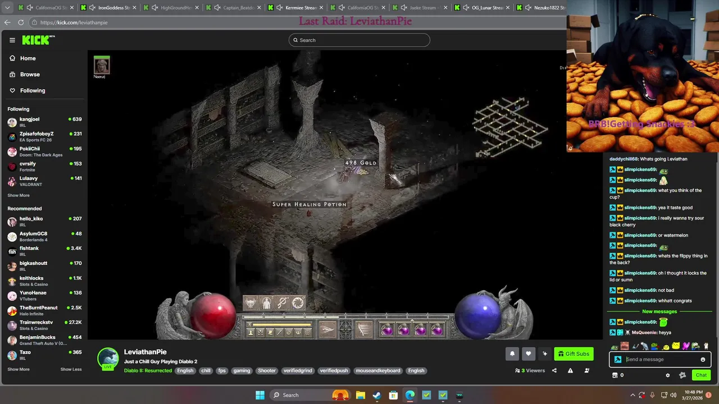Open the emoji picker in chat
The height and width of the screenshot is (404, 719).
tap(703, 360)
